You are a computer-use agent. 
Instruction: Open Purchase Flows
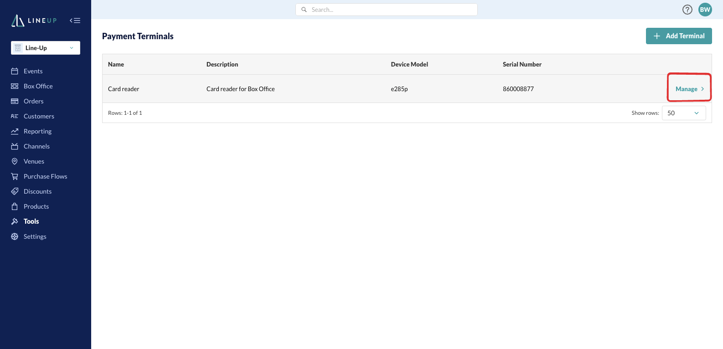pos(45,176)
